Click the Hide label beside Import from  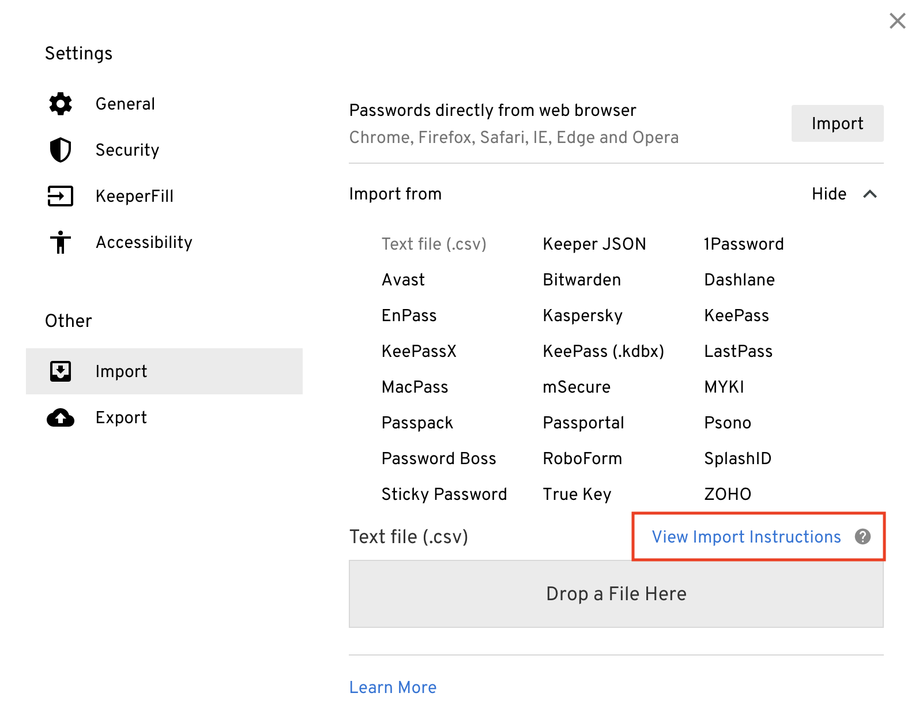pyautogui.click(x=829, y=194)
